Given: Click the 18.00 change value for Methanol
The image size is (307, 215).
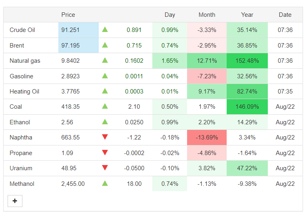Looking at the screenshot, I should click(x=134, y=184).
